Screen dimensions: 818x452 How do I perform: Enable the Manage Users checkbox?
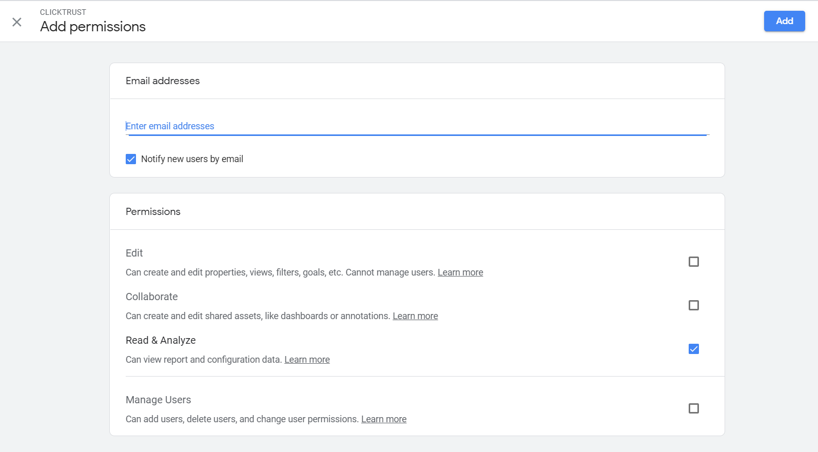[693, 408]
